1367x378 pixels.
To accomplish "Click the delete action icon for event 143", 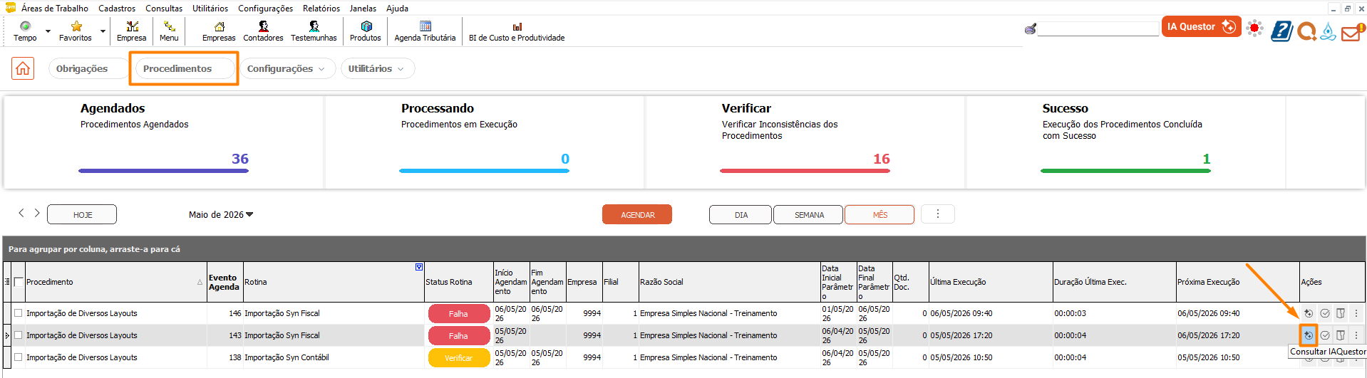I will pyautogui.click(x=1341, y=335).
